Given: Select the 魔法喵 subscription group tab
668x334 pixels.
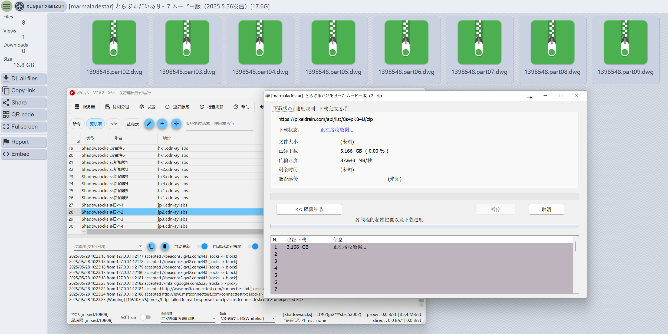Looking at the screenshot, I should tap(96, 124).
